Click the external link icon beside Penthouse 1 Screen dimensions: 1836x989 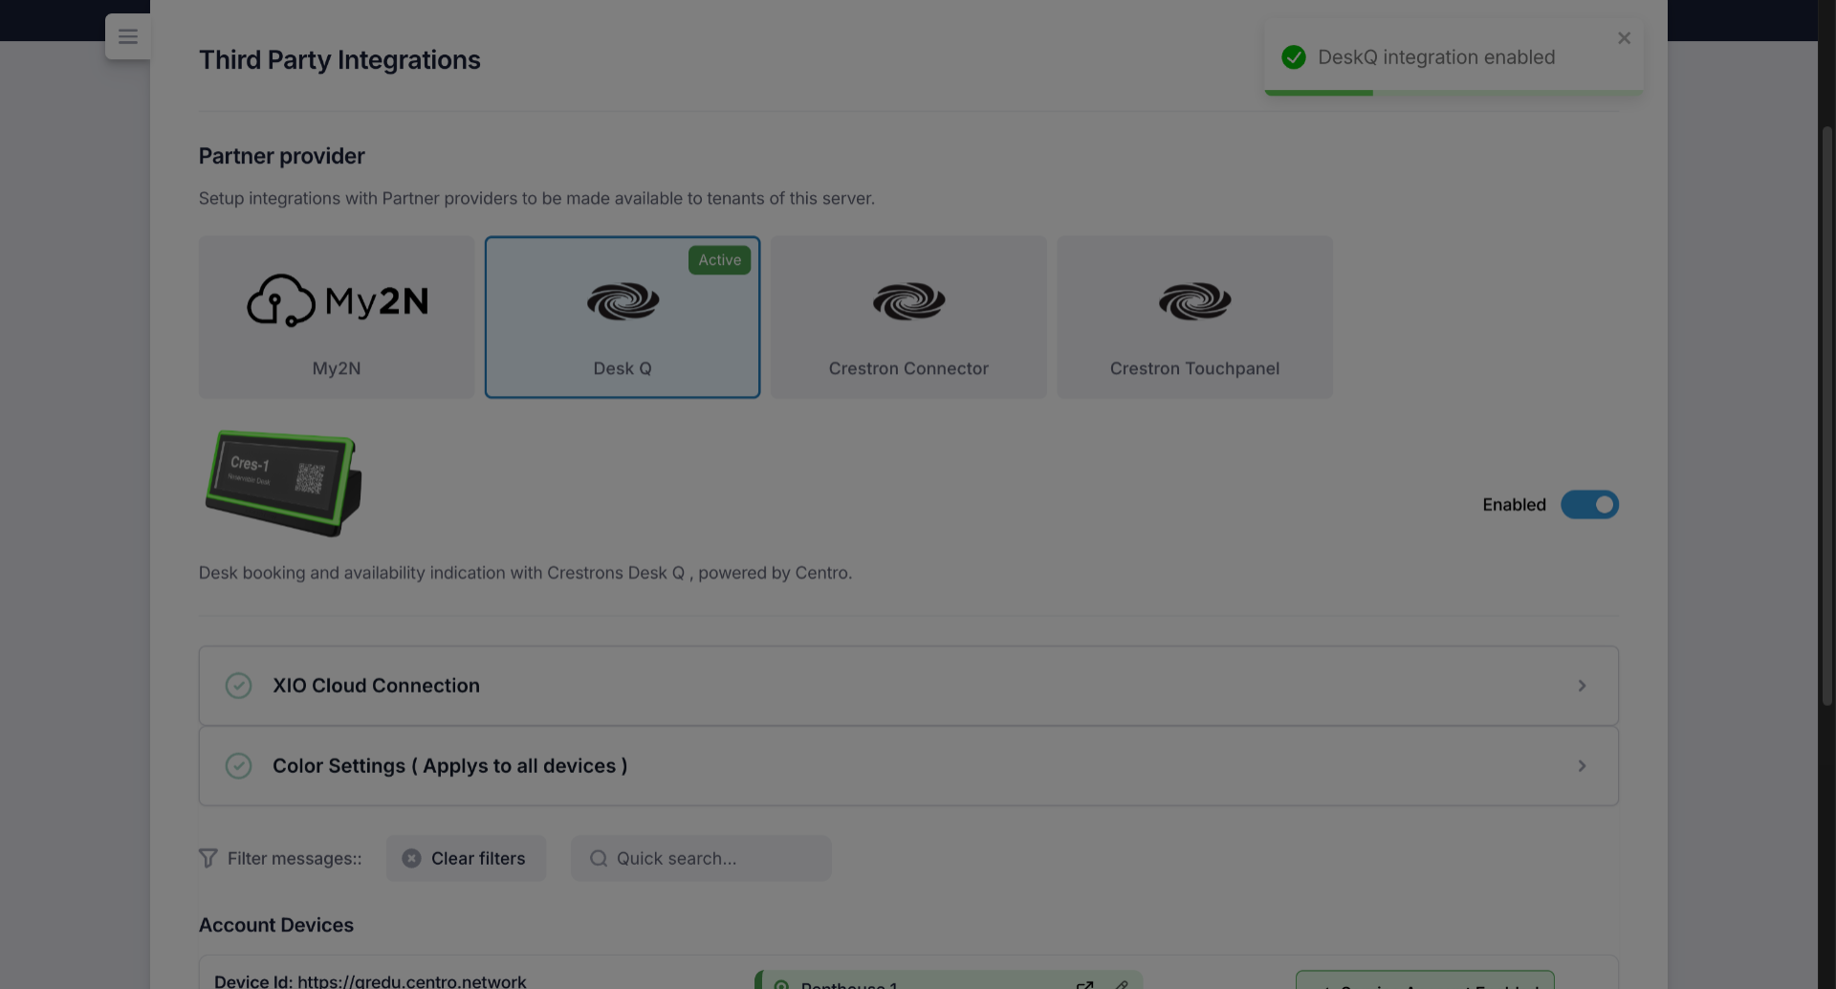pyautogui.click(x=1085, y=984)
